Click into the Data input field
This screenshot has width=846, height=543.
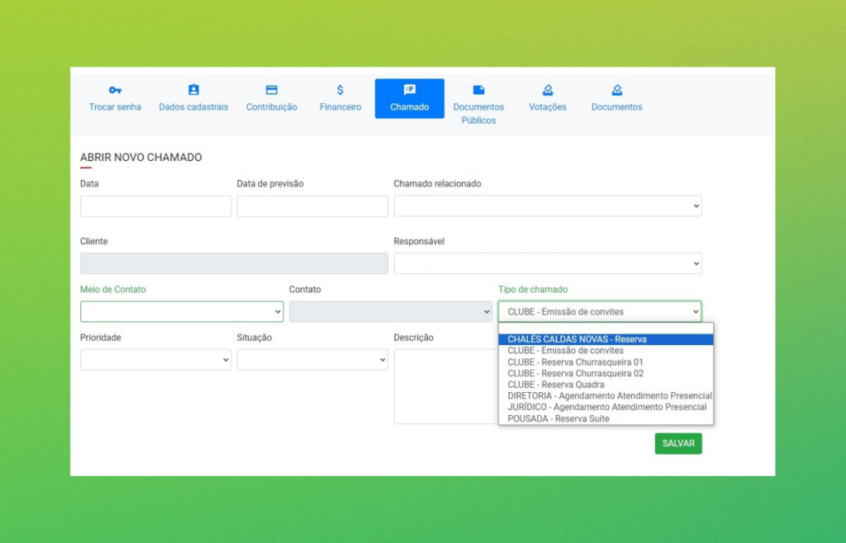pos(155,206)
